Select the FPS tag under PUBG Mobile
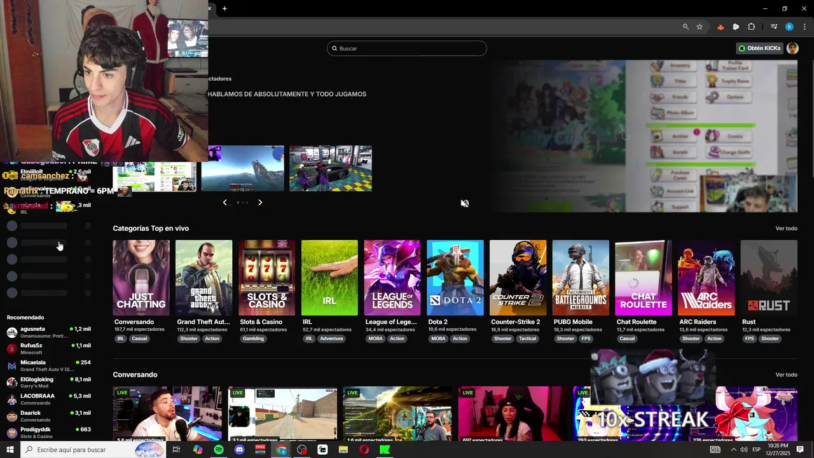The image size is (814, 458). click(x=586, y=338)
